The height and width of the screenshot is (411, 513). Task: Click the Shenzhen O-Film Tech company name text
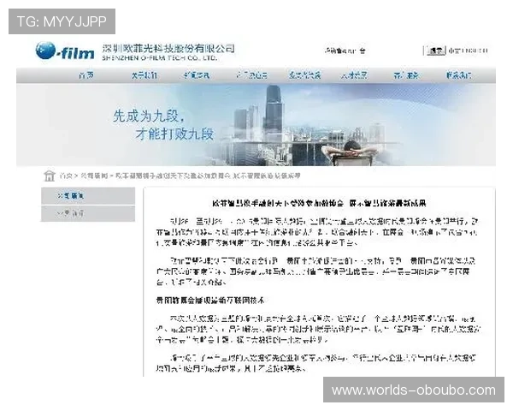point(168,52)
